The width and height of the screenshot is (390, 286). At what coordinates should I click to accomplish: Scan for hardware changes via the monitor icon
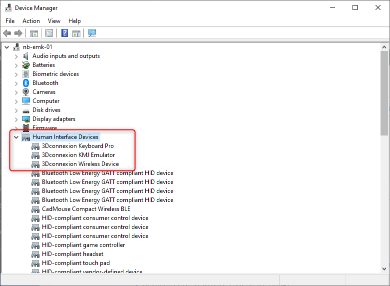pyautogui.click(x=92, y=33)
